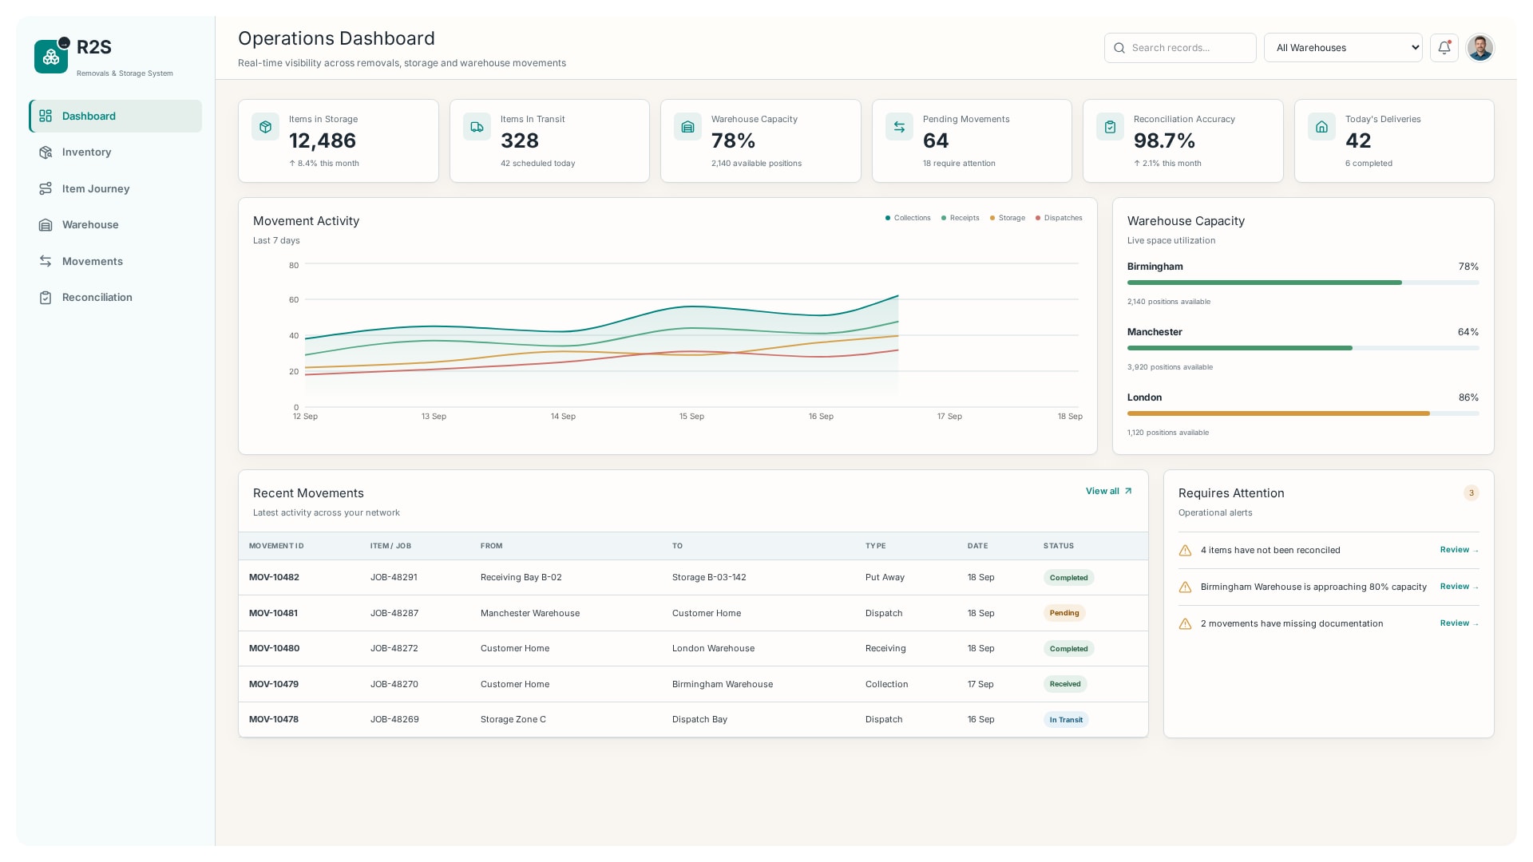Go to Dashboard in sidebar

click(x=116, y=117)
